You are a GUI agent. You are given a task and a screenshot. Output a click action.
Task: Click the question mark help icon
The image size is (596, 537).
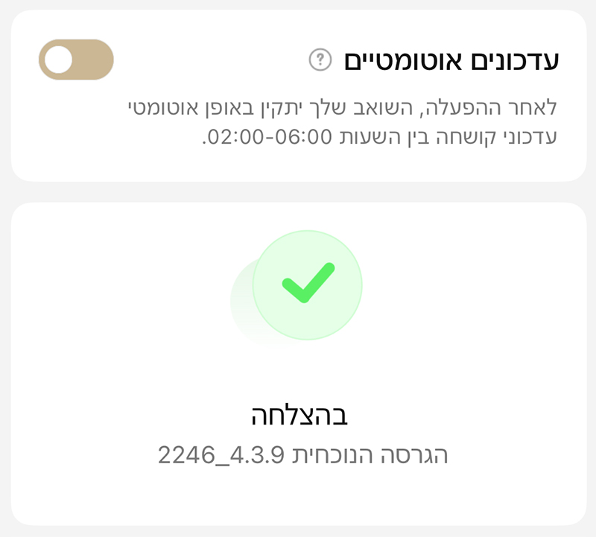[x=320, y=59]
